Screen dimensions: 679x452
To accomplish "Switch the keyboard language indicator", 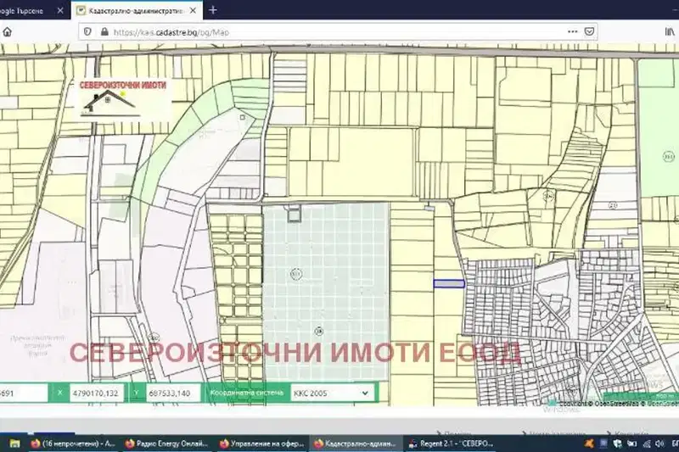I will coord(674,444).
